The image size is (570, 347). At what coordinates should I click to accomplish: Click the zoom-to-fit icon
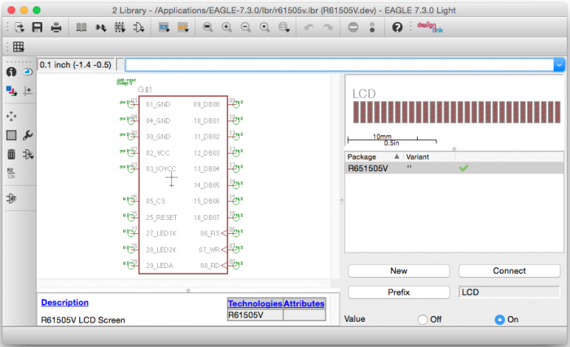click(208, 27)
